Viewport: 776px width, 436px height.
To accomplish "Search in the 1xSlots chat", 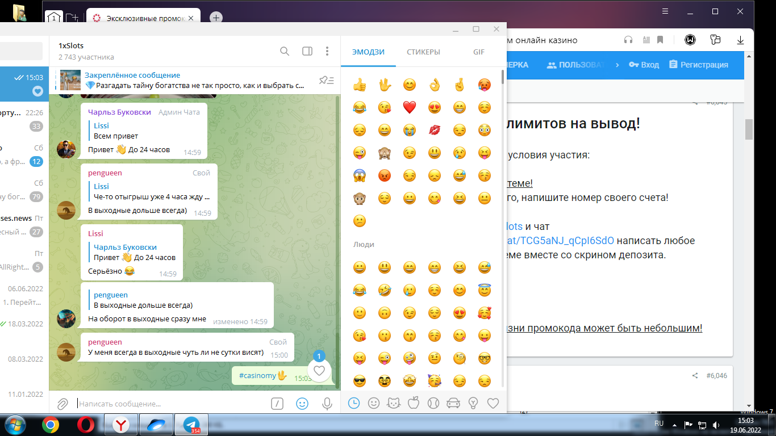I will pyautogui.click(x=285, y=51).
